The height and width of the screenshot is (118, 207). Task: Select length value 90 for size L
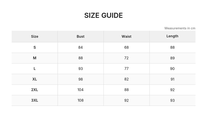[x=172, y=69]
